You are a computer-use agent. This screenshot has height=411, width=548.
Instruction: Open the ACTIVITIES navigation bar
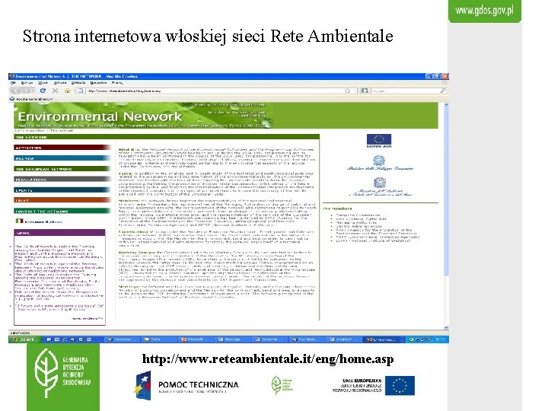[x=62, y=148]
